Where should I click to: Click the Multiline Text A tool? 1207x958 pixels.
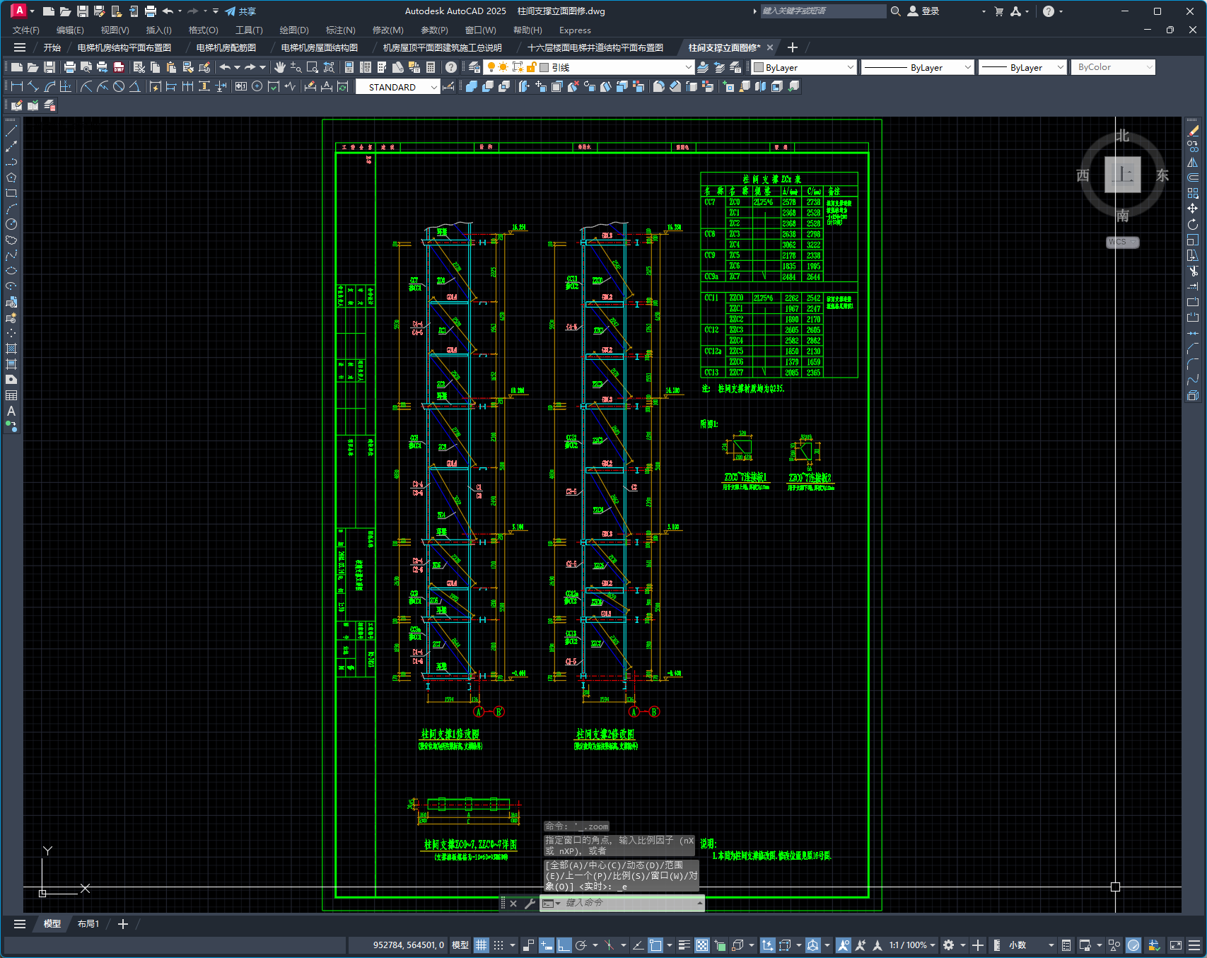pos(11,411)
